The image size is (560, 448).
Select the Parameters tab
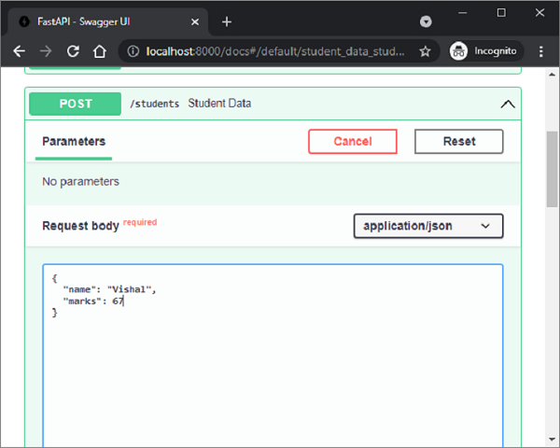coord(74,142)
